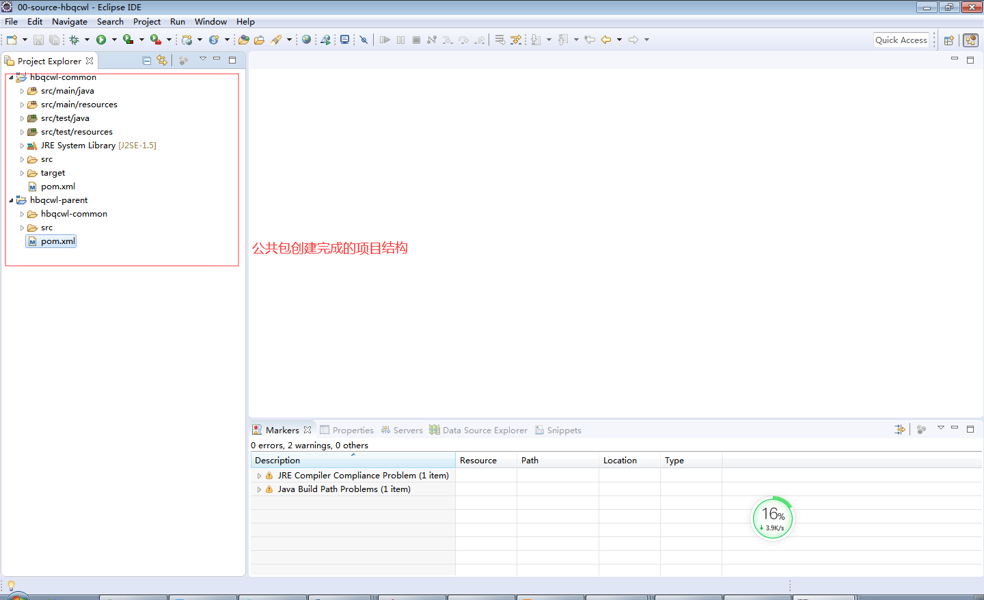Image resolution: width=984 pixels, height=600 pixels.
Task: Open the Window menu
Action: (x=210, y=22)
